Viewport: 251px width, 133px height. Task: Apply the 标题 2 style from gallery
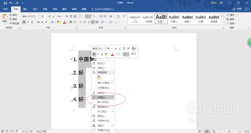pyautogui.click(x=174, y=19)
